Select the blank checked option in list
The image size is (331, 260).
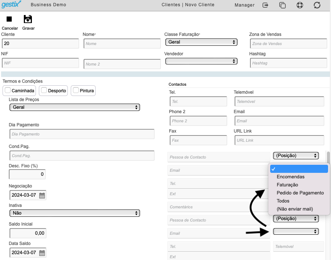click(x=299, y=169)
